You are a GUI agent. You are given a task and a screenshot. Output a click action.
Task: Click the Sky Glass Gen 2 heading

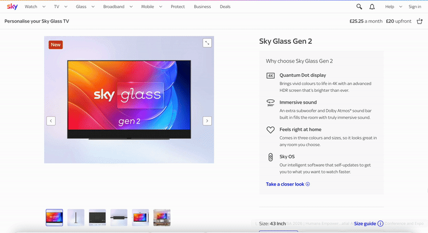[286, 41]
